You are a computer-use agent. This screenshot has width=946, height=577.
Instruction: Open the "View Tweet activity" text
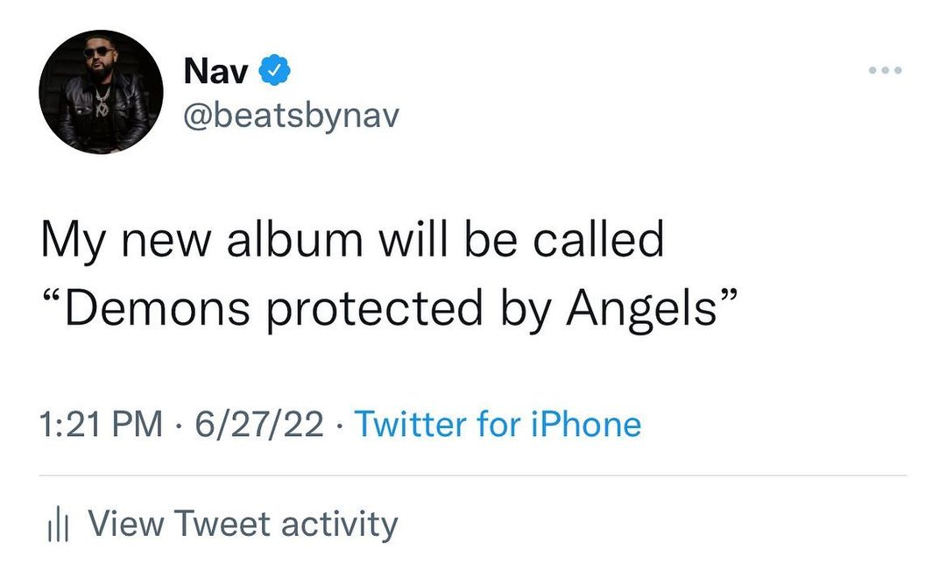(x=243, y=524)
